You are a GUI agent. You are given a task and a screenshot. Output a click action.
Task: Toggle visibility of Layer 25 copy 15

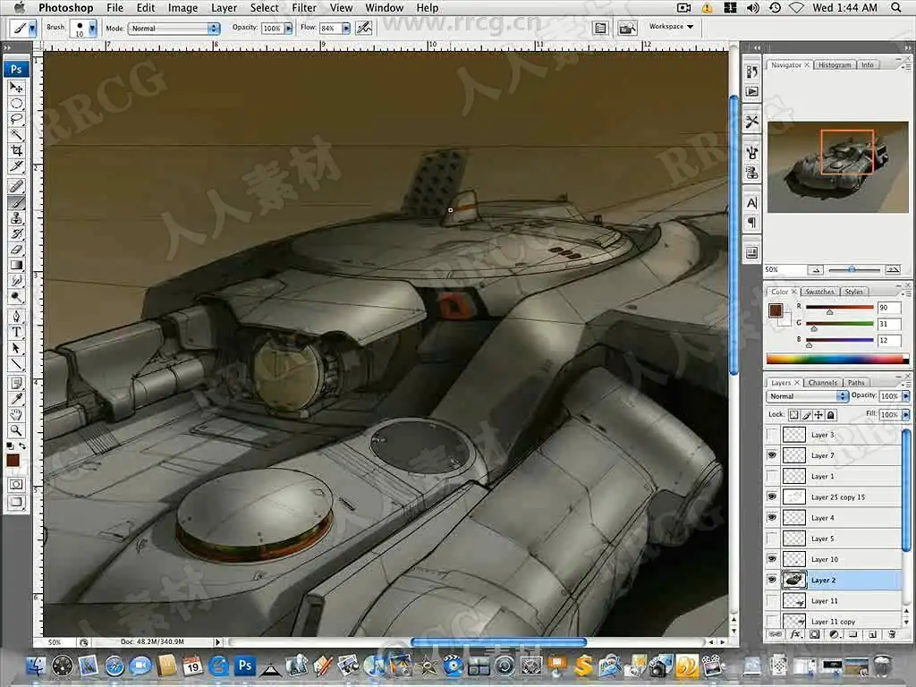pos(772,496)
